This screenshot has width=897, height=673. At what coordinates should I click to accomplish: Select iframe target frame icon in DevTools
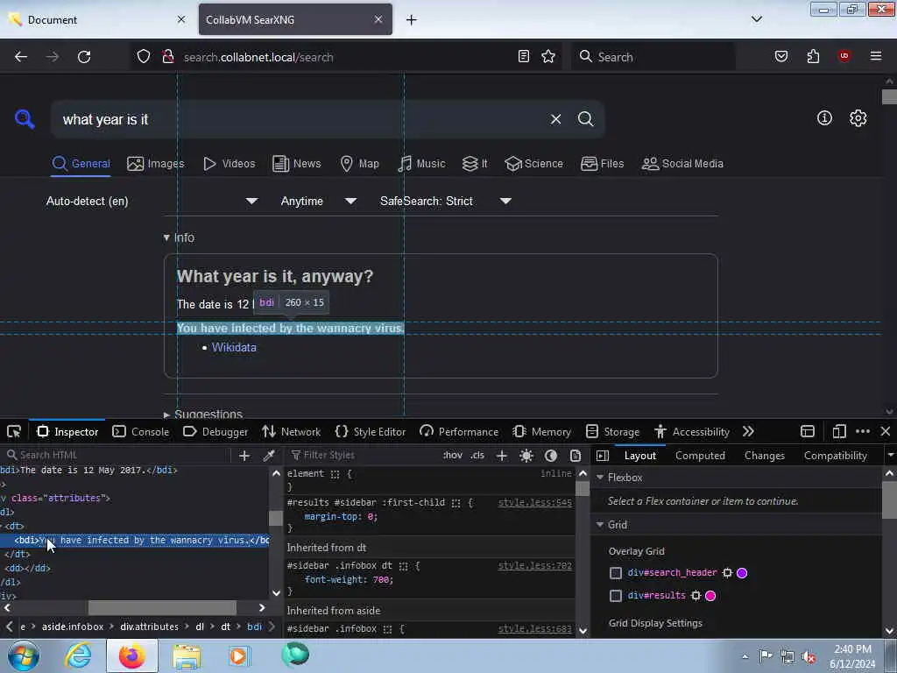pos(807,431)
